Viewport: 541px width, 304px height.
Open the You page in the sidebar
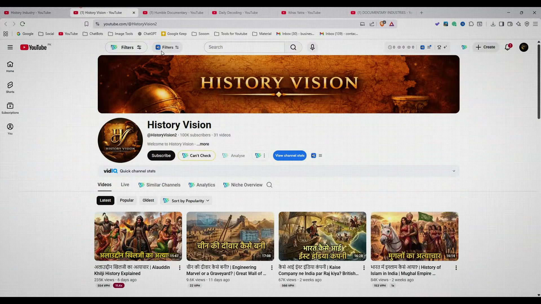tap(10, 129)
